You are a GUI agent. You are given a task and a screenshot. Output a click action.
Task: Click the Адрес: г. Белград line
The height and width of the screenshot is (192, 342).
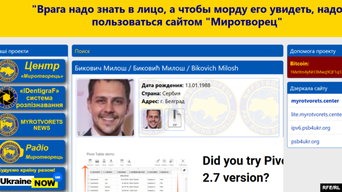click(x=163, y=101)
